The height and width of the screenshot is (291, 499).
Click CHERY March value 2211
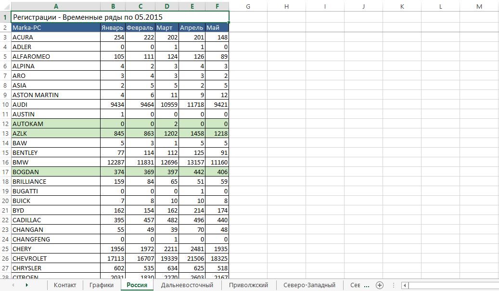tap(167, 249)
